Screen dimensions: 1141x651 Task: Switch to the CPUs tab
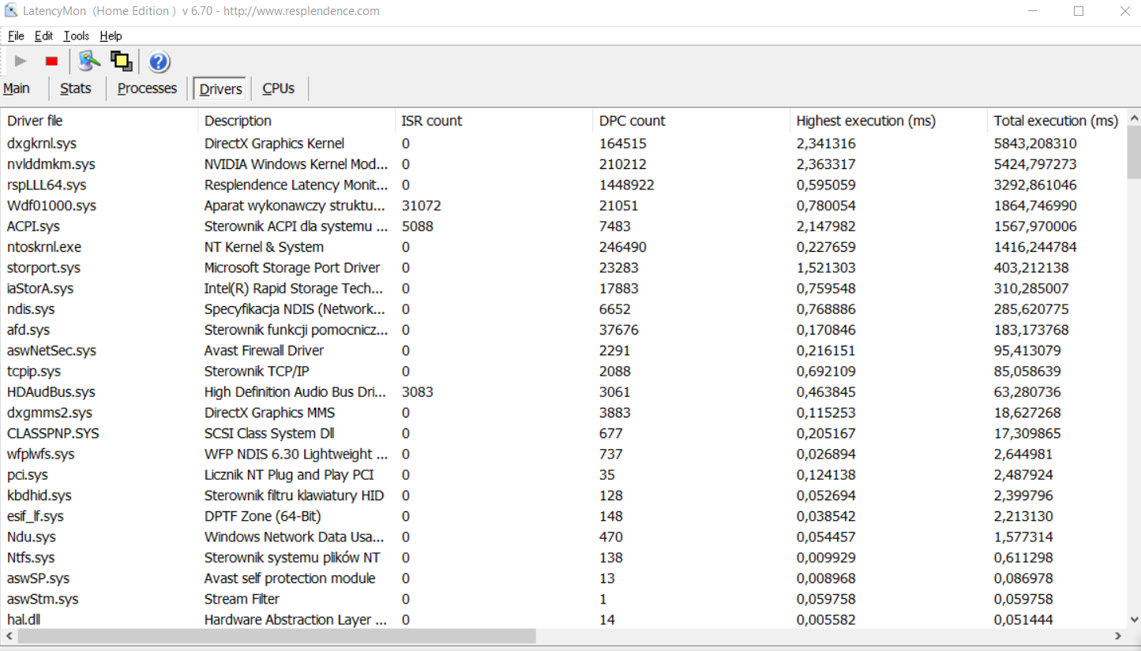pyautogui.click(x=278, y=88)
